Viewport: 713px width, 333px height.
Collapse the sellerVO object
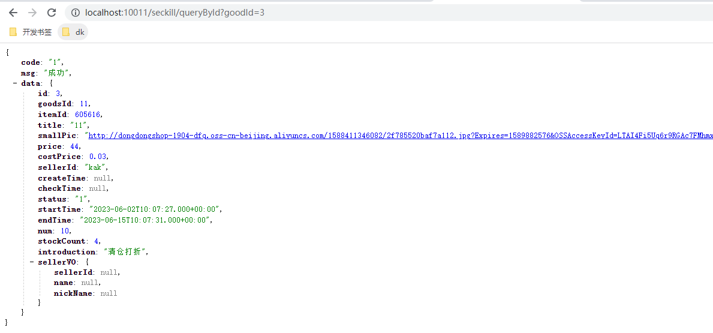click(32, 262)
